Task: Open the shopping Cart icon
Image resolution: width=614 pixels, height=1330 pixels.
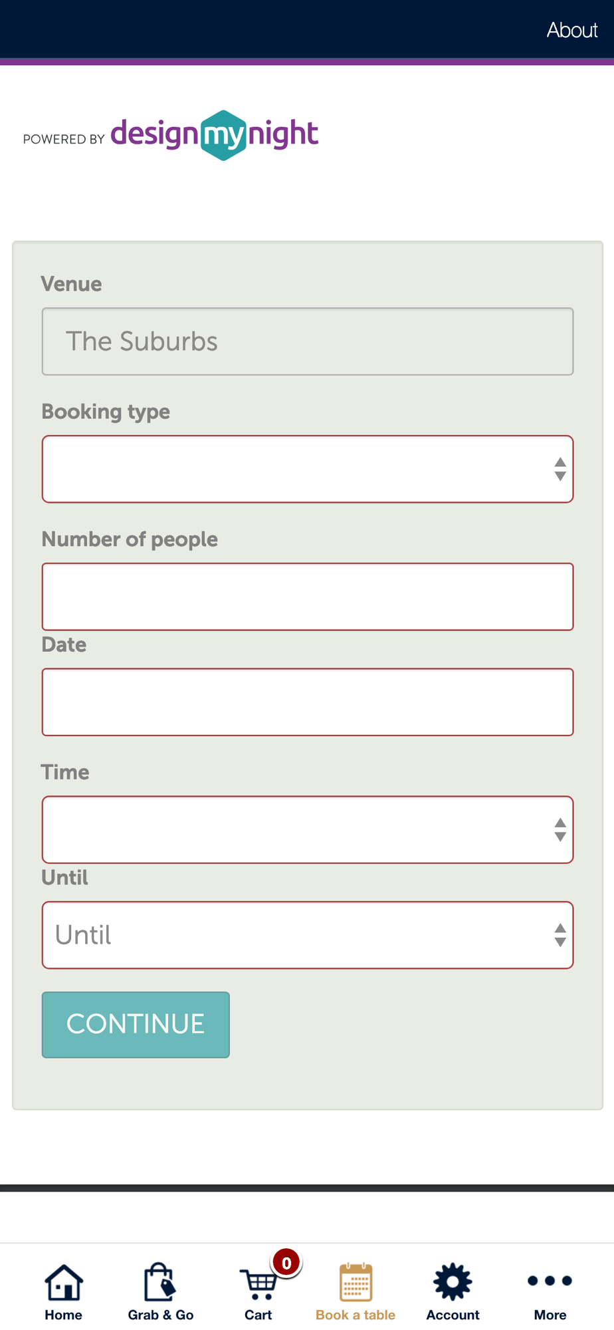Action: [258, 1283]
